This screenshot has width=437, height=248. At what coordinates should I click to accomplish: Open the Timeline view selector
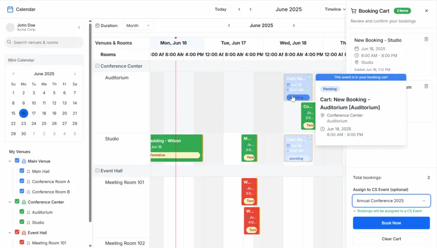point(335,9)
